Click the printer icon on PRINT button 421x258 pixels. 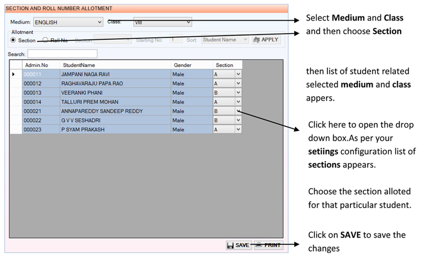258,245
